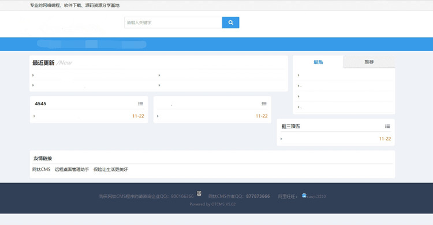
Task: Open the 保险让生活更美好 link
Action: pos(110,169)
